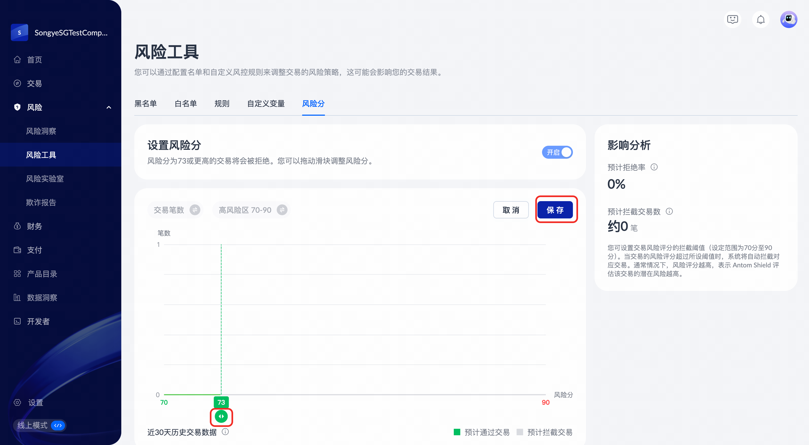This screenshot has width=809, height=445.
Task: Collapse the 风险 sidebar section
Action: [x=109, y=107]
